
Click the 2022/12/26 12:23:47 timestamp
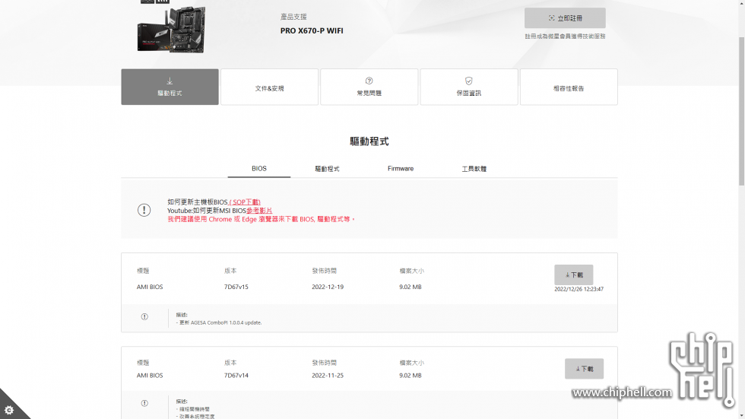coord(579,289)
